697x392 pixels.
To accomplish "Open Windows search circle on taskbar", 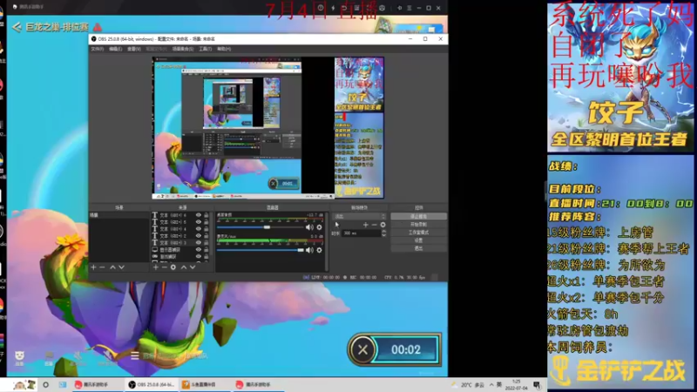I will coord(46,384).
